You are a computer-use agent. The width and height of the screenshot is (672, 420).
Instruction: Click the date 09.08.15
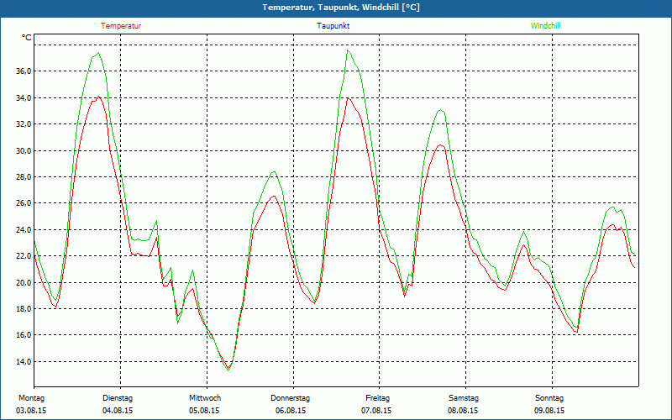549,411
